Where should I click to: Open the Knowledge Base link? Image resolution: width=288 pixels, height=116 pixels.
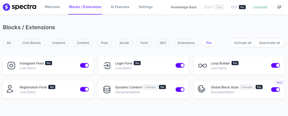pos(183,7)
